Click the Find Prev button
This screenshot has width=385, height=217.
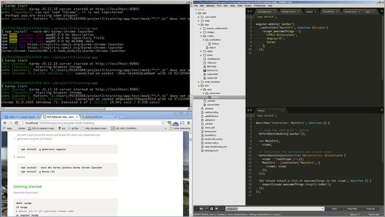click(x=353, y=209)
